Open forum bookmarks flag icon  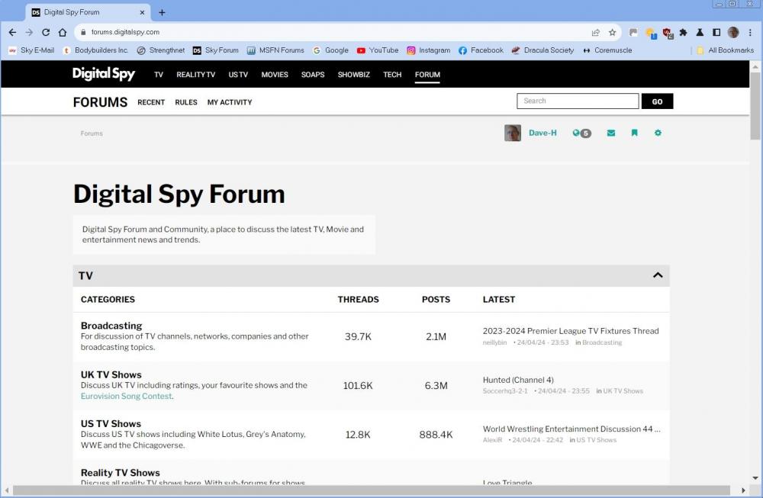(x=634, y=133)
